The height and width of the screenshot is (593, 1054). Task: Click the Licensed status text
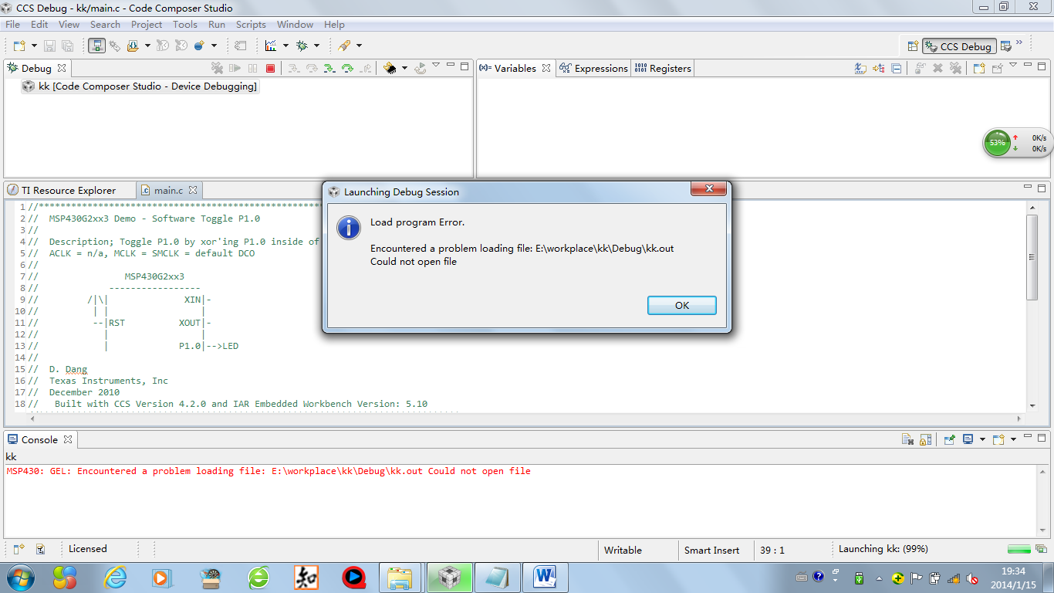coord(88,549)
